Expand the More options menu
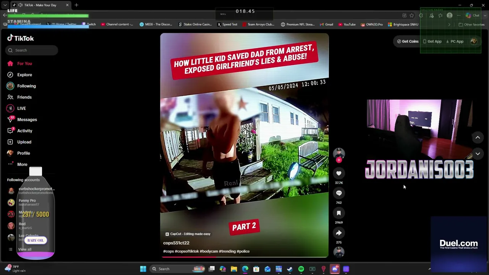489x275 pixels. [17, 164]
